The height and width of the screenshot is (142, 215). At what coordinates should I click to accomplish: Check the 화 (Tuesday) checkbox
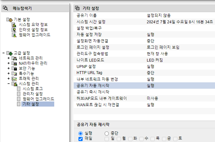(130, 139)
